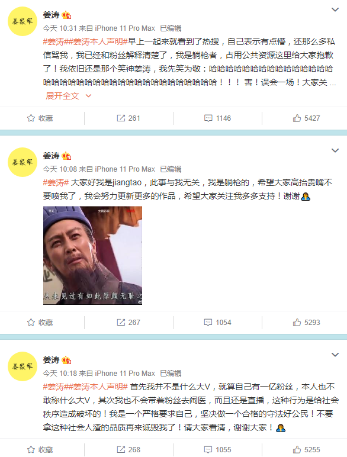The height and width of the screenshot is (457, 347).
Task: Open hashtag #姜涛# in the 10:08 post
Action: pos(56,183)
